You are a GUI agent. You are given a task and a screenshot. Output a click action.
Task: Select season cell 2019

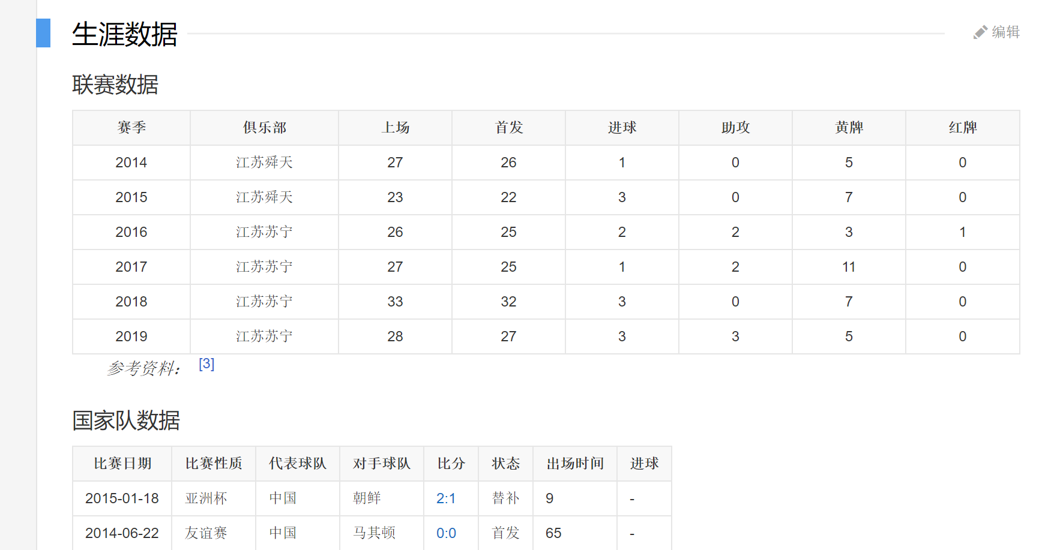click(131, 336)
